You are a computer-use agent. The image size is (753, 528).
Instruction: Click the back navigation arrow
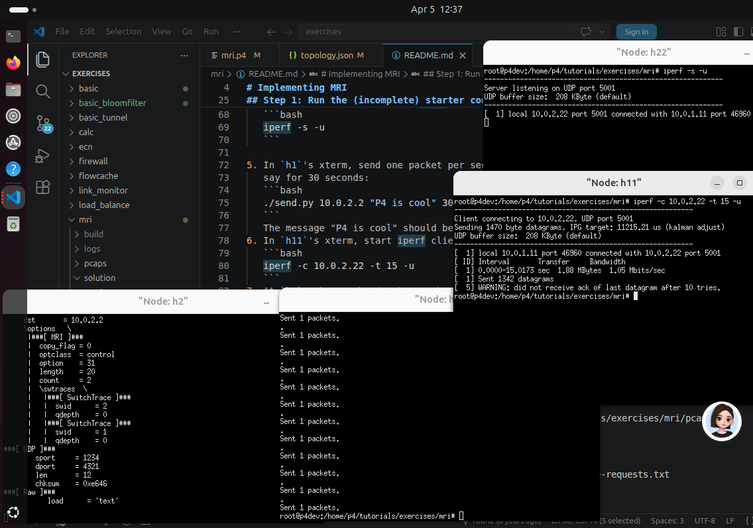[x=271, y=32]
